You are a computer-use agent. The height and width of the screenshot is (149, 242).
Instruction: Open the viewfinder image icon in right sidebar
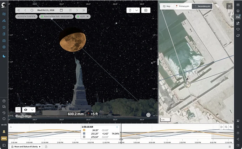pos(238,17)
